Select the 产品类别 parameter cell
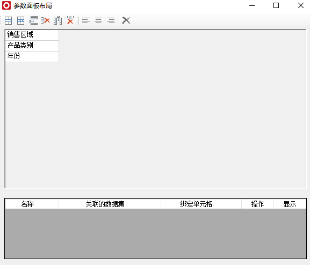 tap(32, 46)
